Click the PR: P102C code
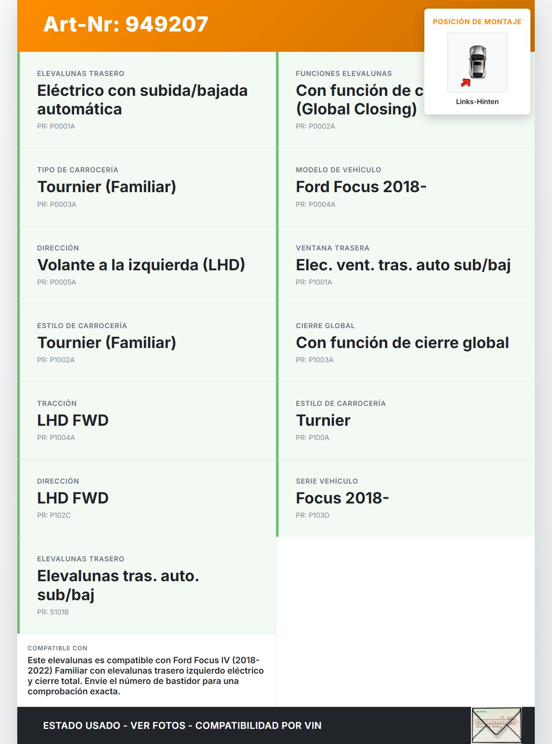The image size is (552, 744). [54, 515]
